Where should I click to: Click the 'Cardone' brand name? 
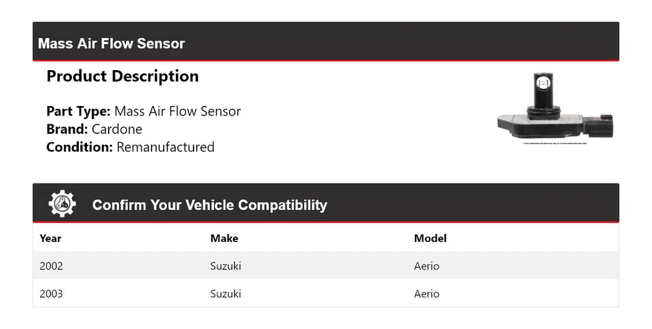pos(117,129)
